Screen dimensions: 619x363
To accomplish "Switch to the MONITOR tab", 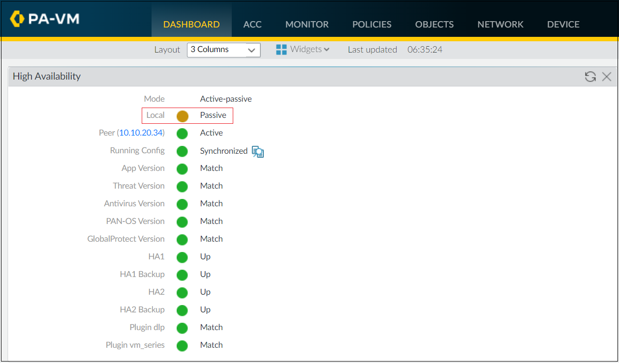I will coord(307,24).
